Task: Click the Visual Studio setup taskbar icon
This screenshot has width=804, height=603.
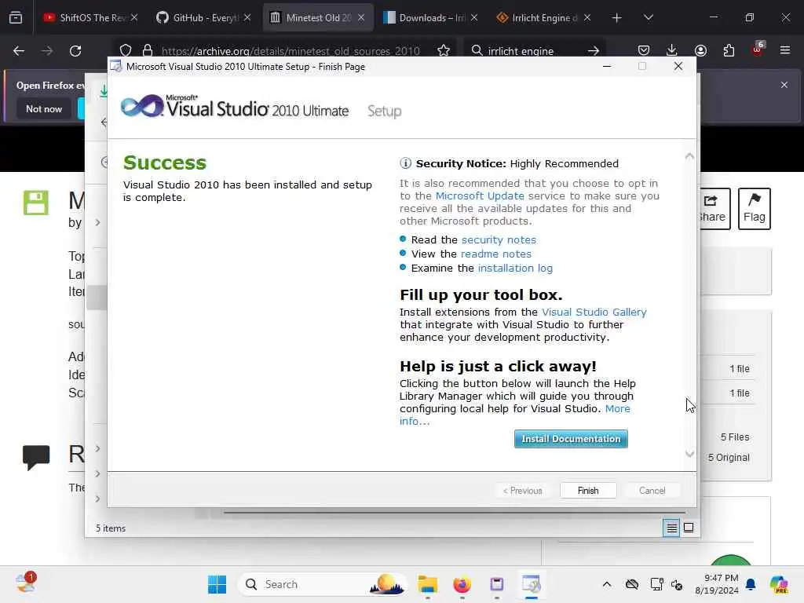Action: click(532, 584)
